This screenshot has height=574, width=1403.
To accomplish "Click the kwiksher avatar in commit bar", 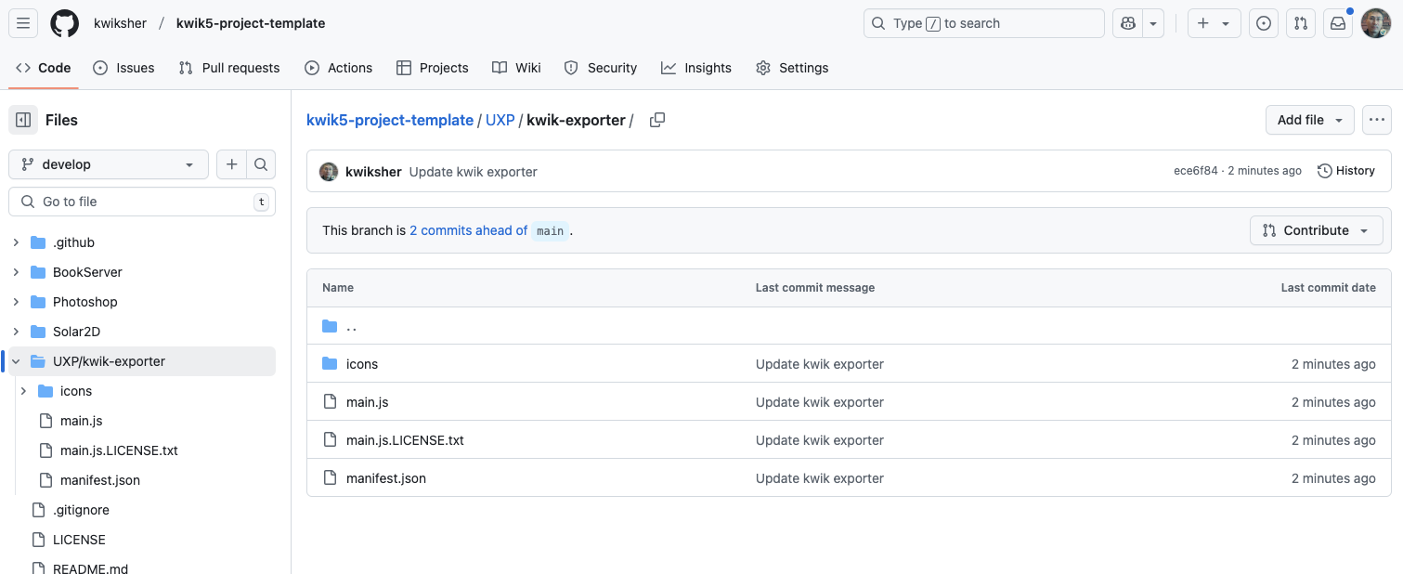I will tap(329, 171).
